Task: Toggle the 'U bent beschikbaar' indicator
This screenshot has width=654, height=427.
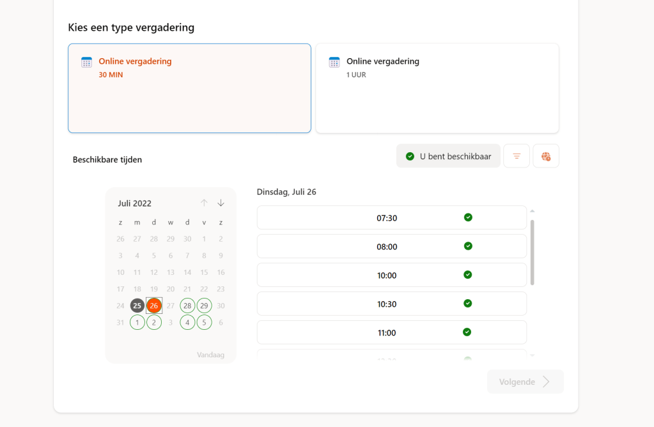Action: (448, 156)
